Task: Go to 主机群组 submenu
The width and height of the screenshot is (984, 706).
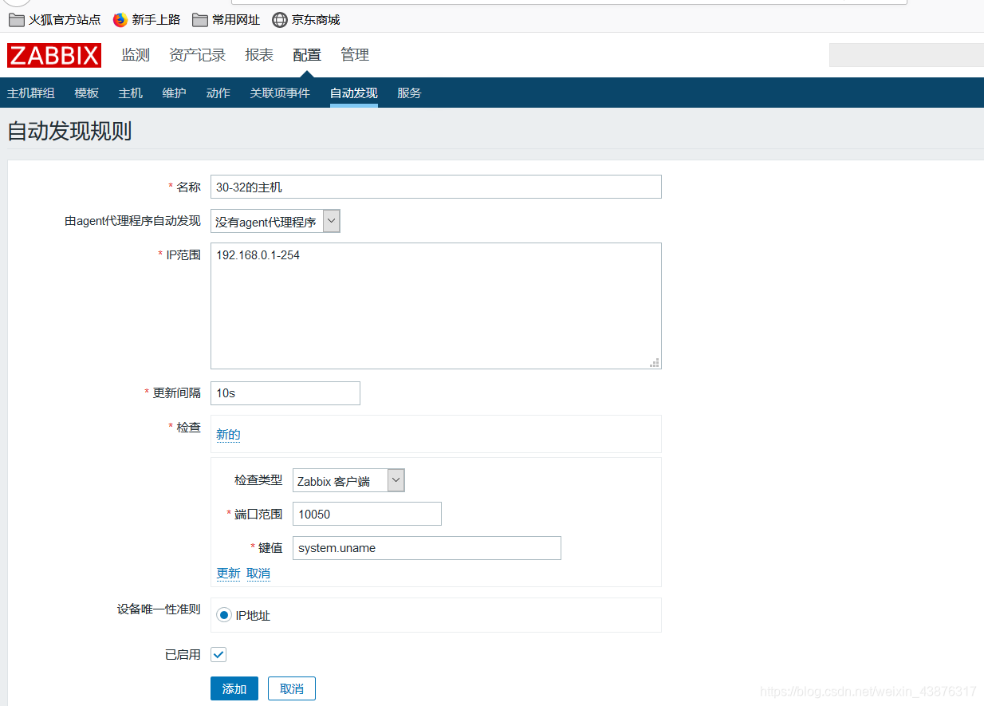Action: tap(31, 93)
